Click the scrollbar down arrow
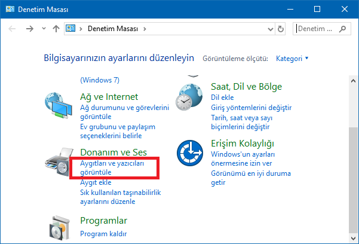Image resolution: width=359 pixels, height=244 pixels. point(353,238)
